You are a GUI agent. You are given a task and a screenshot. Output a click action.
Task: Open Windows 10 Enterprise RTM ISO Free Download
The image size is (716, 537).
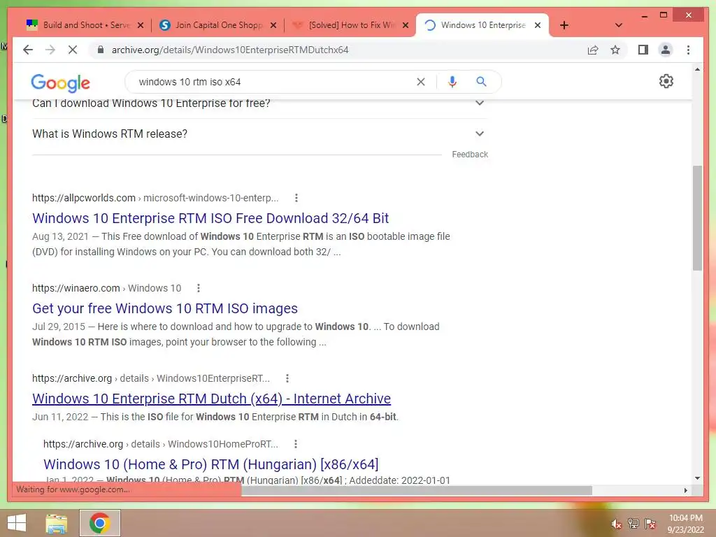point(210,218)
